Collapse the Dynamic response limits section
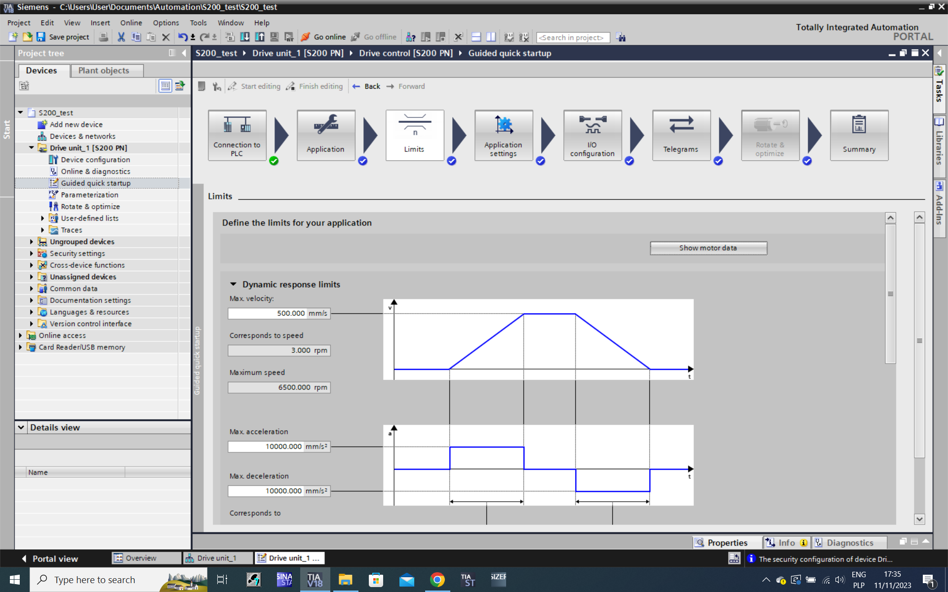Screen dimensions: 948x592 click(233, 284)
